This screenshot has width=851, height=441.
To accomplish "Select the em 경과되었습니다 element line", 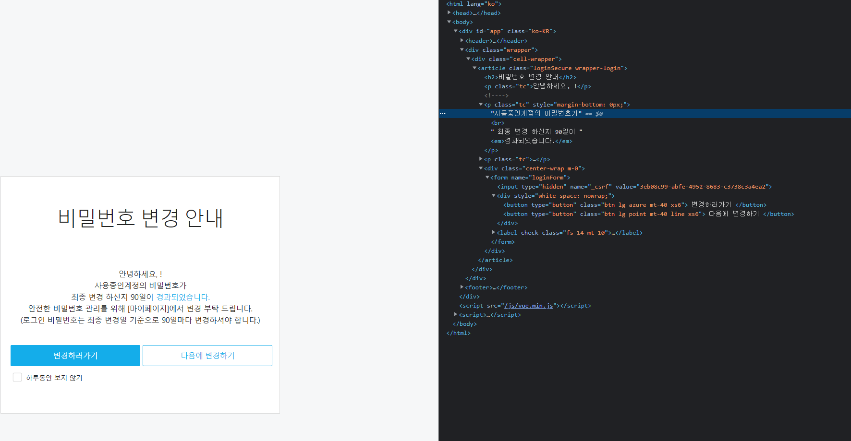I will [531, 141].
